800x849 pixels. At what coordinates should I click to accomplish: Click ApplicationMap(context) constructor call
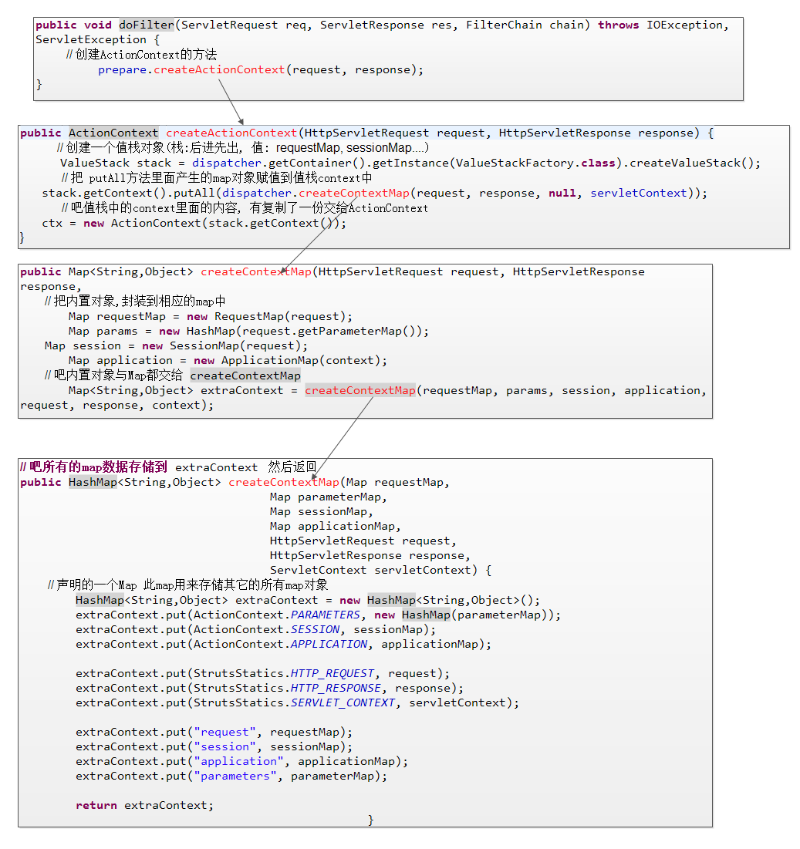(300, 361)
